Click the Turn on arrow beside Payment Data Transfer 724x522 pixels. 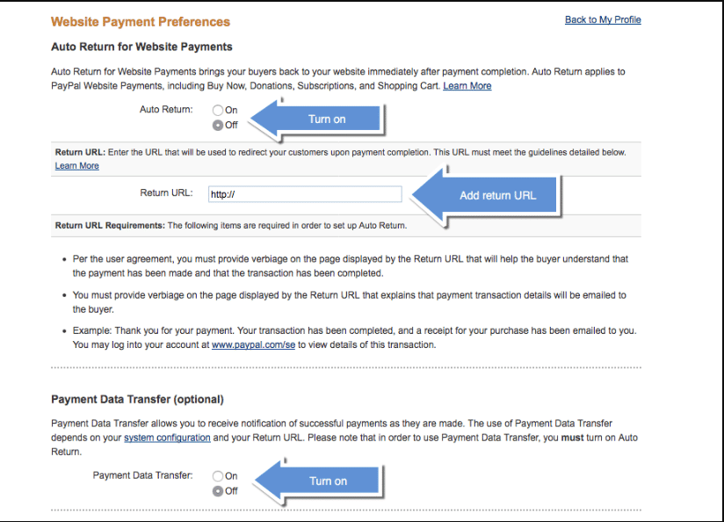pos(327,481)
